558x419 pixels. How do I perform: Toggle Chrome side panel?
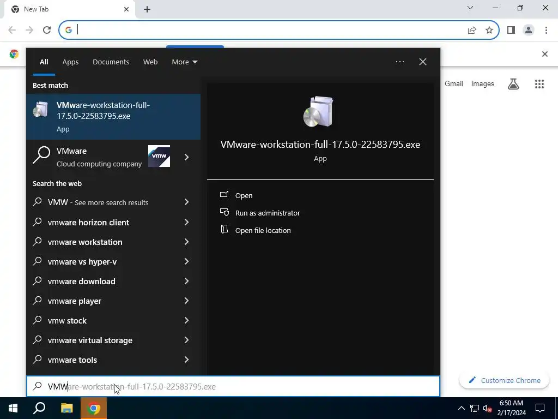tap(511, 31)
